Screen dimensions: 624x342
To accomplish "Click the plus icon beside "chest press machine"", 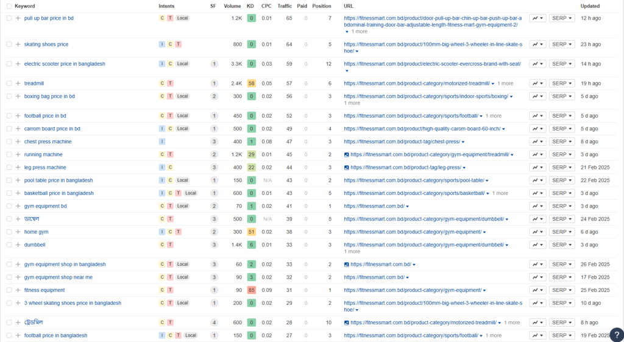I will coord(18,142).
